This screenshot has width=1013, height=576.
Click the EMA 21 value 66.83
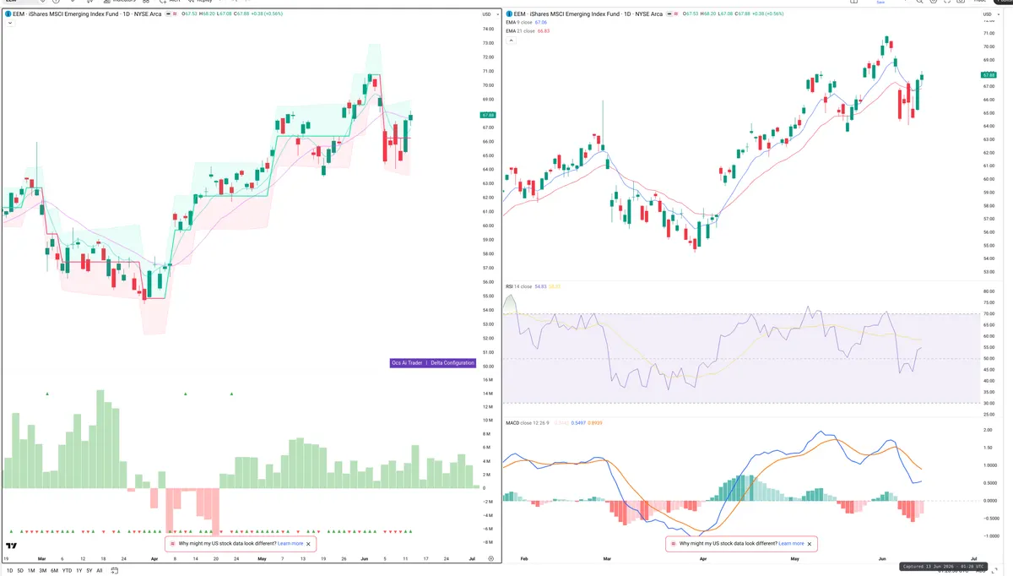coord(544,30)
